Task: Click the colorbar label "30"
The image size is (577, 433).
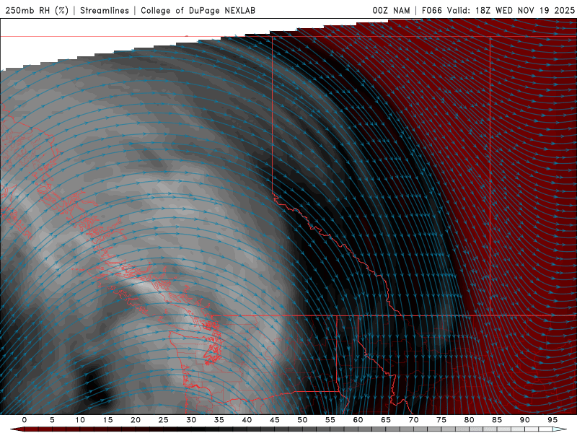Action: 191,420
